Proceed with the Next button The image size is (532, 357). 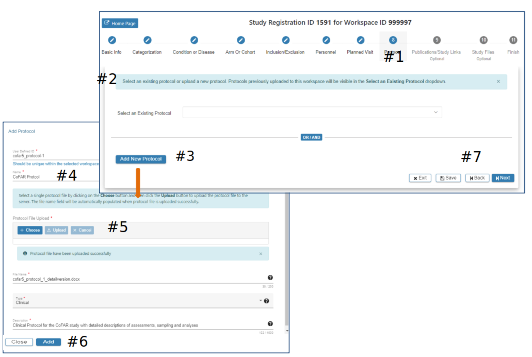(503, 178)
